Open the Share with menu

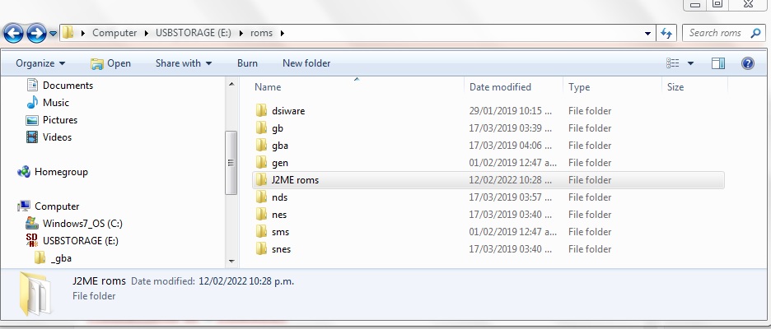(x=184, y=63)
